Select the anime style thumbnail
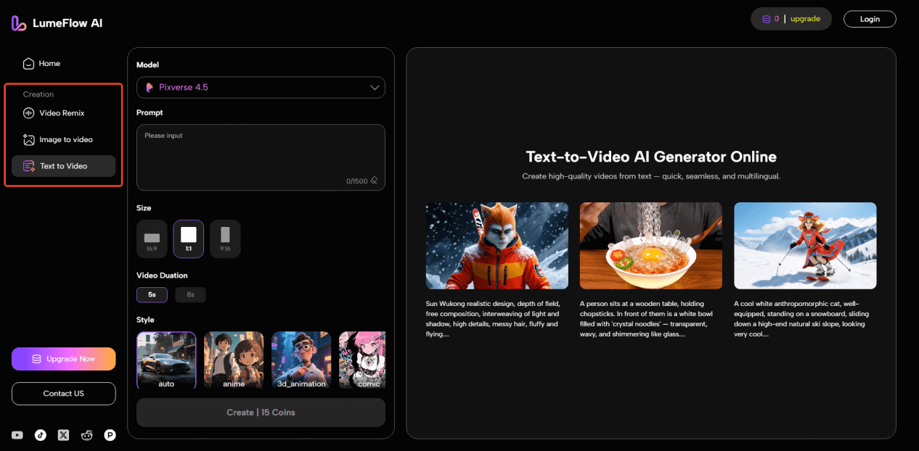 coord(234,360)
